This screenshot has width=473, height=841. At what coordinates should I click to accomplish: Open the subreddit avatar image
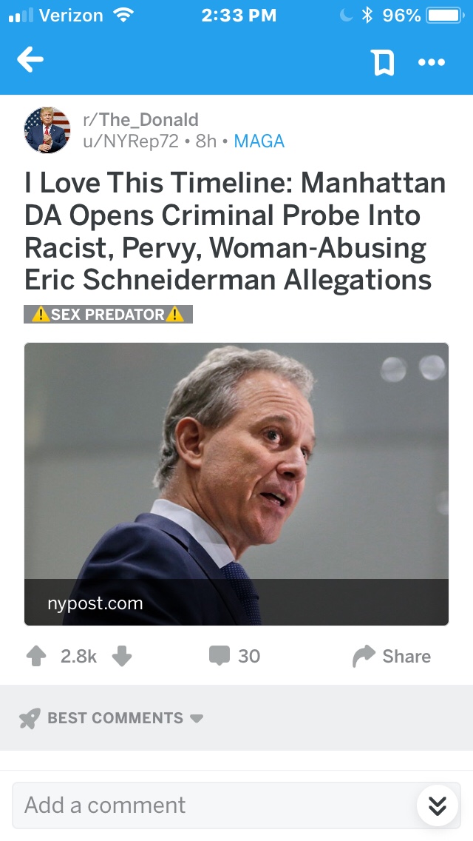(47, 130)
